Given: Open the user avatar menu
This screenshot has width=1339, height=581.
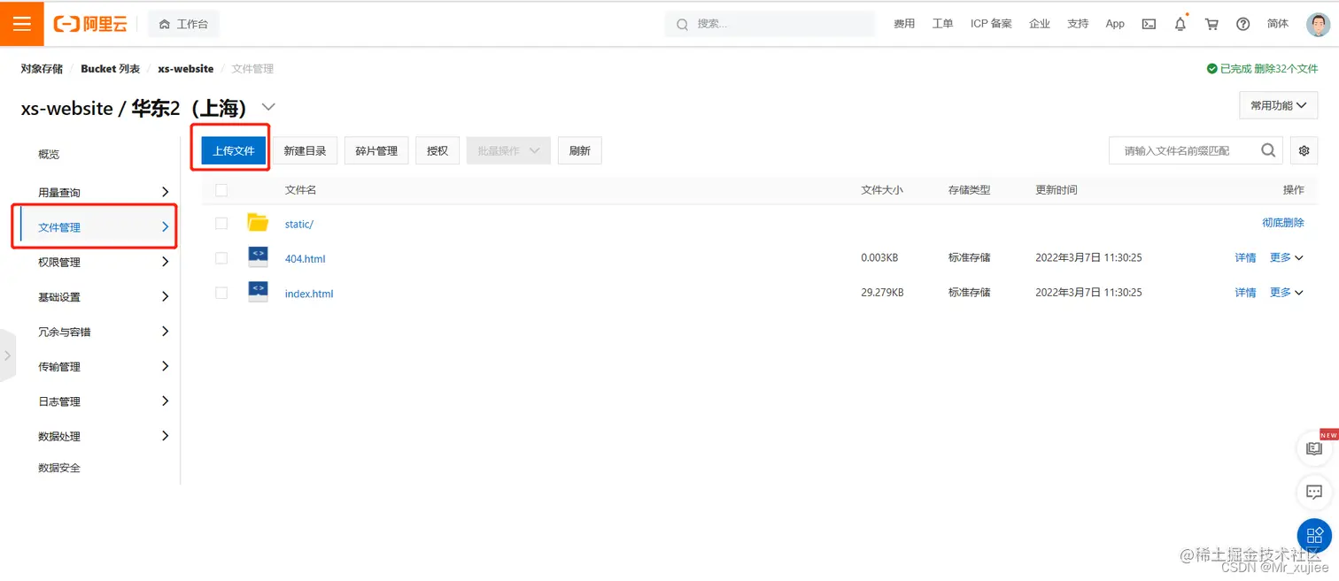Looking at the screenshot, I should 1318,24.
